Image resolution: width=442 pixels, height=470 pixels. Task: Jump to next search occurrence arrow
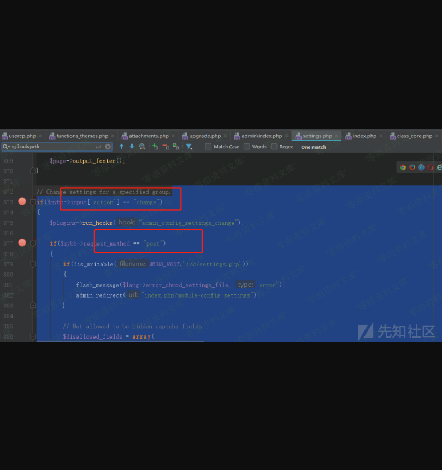point(132,147)
